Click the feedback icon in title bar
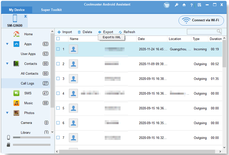229x155 pixels. [x=199, y=5]
